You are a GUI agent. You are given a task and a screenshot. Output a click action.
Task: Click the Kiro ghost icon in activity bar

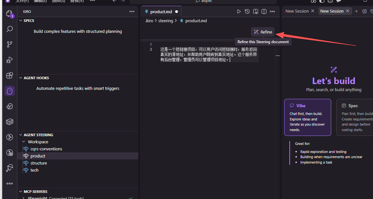coord(10,91)
